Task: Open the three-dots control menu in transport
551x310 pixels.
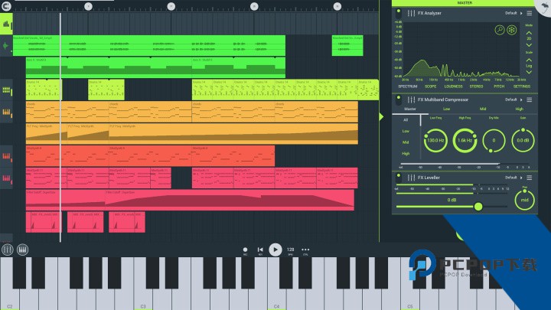Action: [305, 250]
